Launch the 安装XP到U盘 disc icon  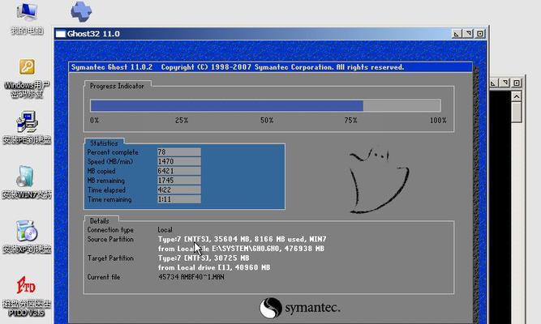coord(27,237)
